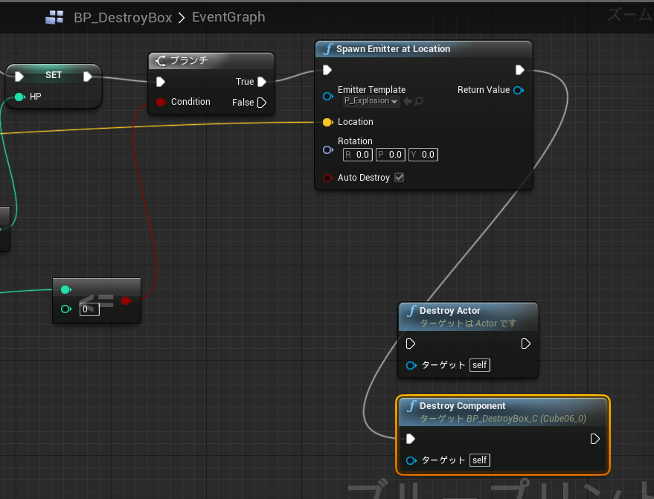Viewport: 654px width, 499px height.
Task: Click the SET node title
Action: [x=54, y=75]
